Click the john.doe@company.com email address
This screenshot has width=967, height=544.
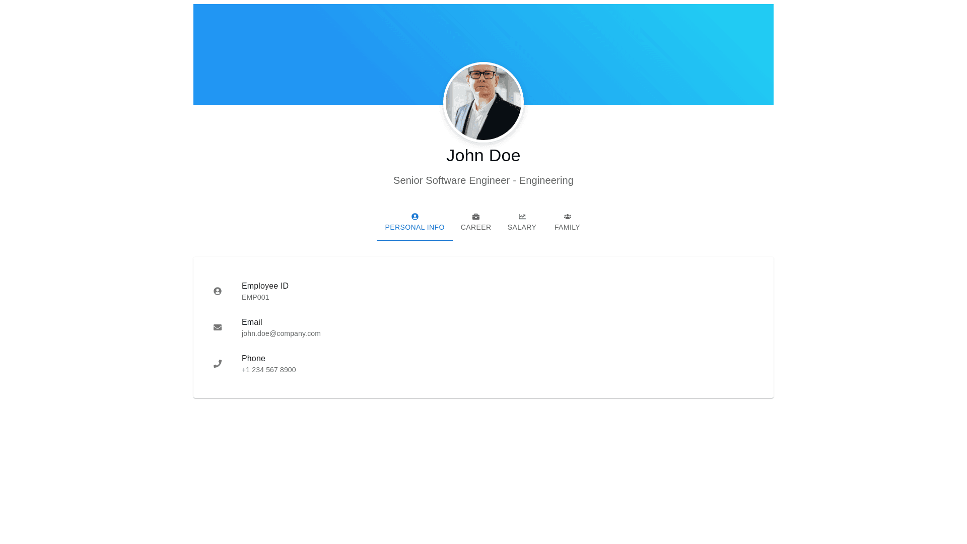click(281, 333)
